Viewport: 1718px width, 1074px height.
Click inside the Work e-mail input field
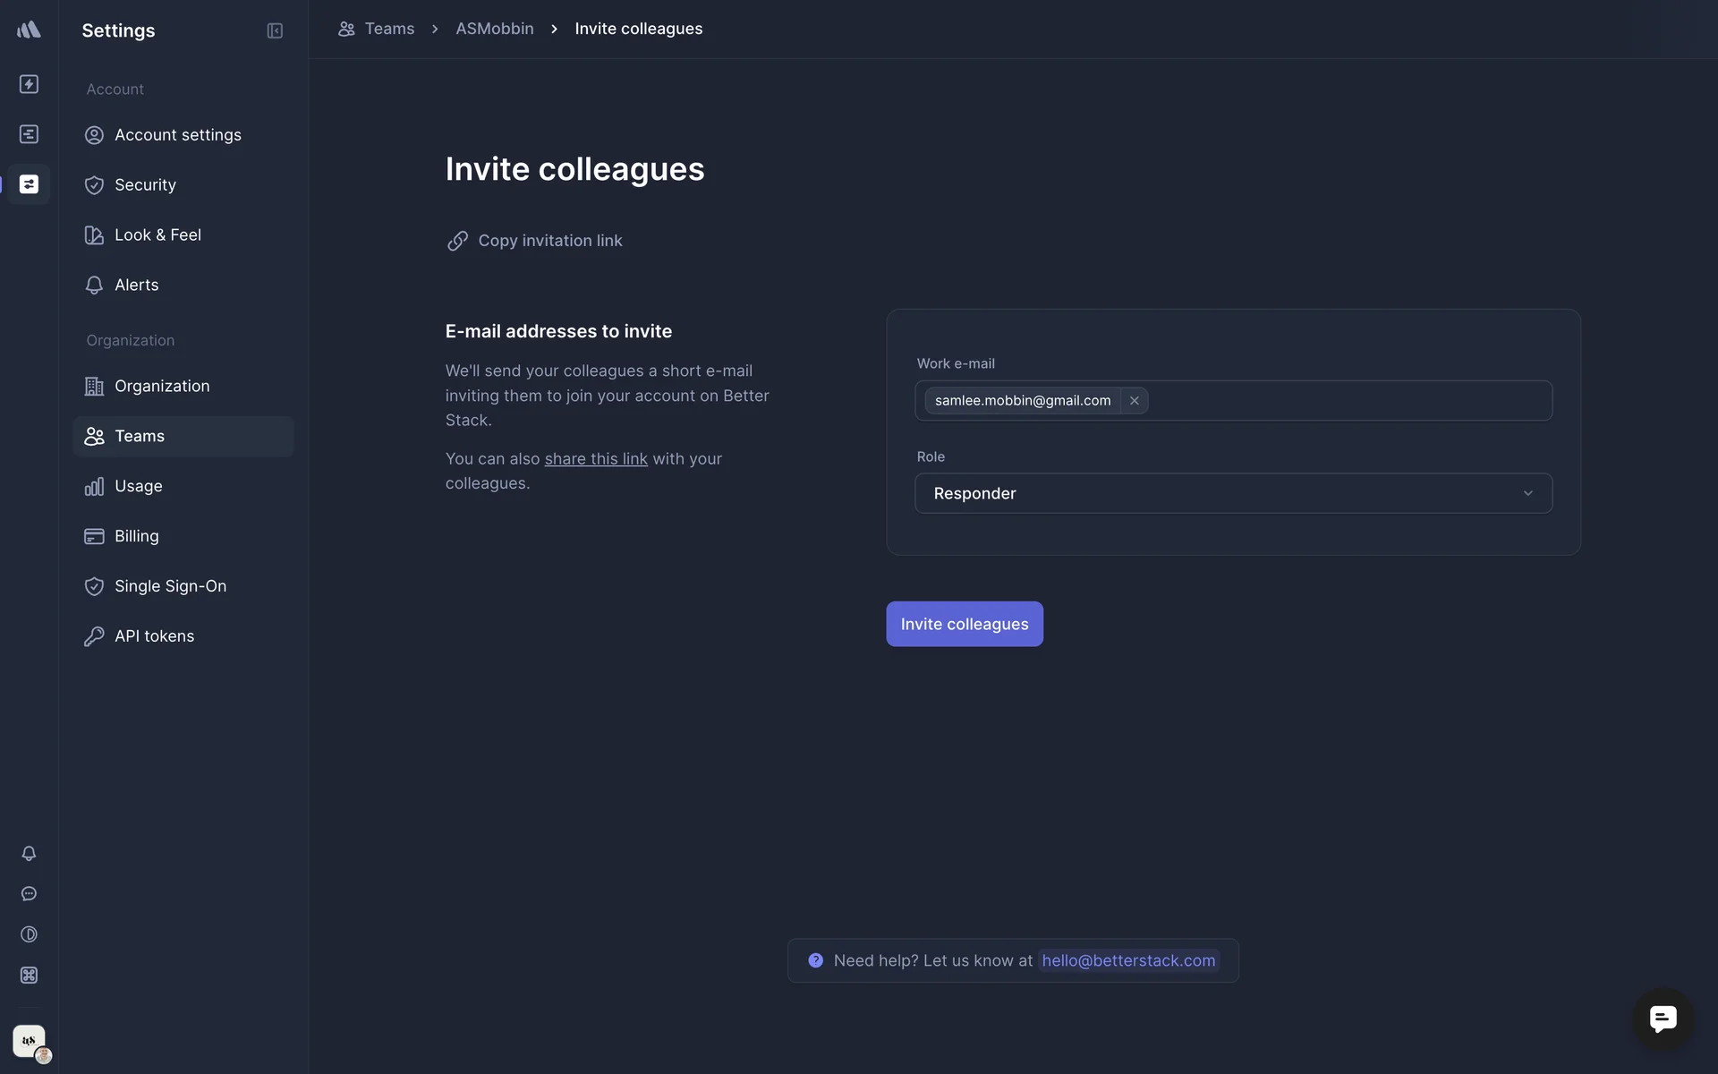tap(1342, 400)
